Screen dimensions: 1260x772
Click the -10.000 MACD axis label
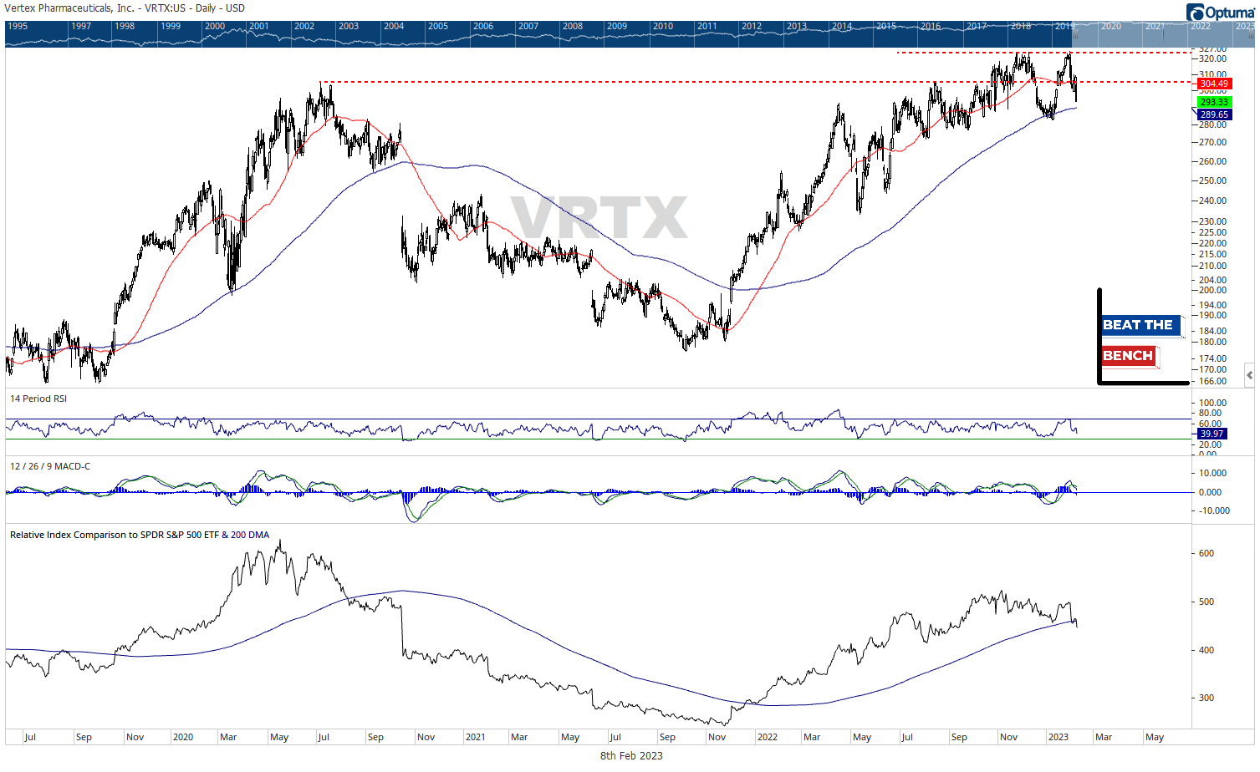coord(1212,510)
